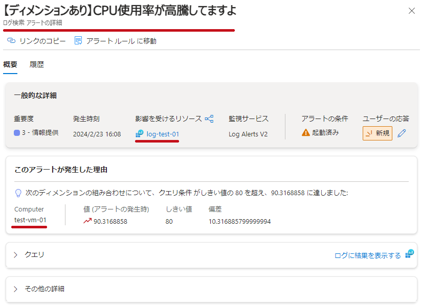This screenshot has width=421, height=306.
Task: Expand the クエリ section chevron
Action: (x=15, y=255)
